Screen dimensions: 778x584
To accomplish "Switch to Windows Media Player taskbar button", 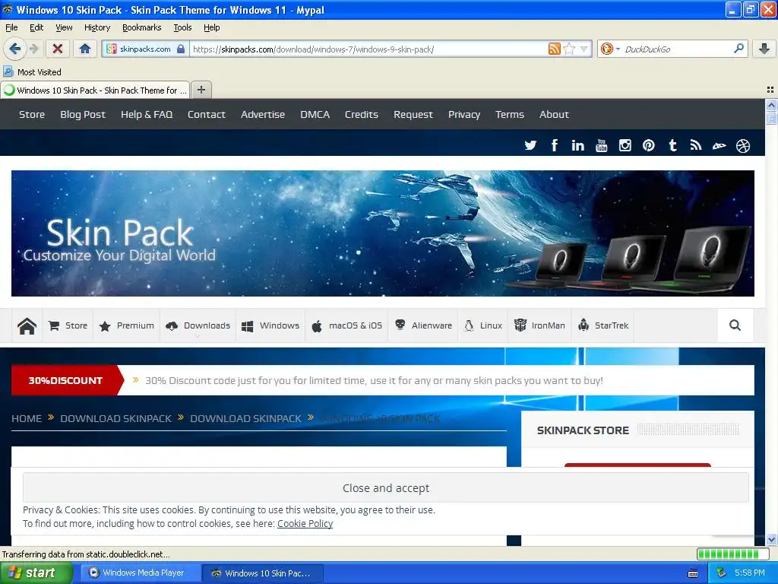I will (x=141, y=573).
